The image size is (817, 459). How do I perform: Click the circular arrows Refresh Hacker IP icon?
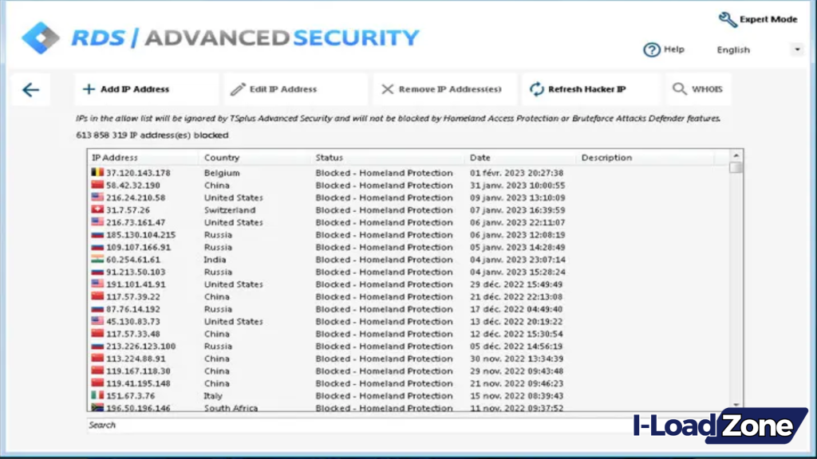[535, 88]
